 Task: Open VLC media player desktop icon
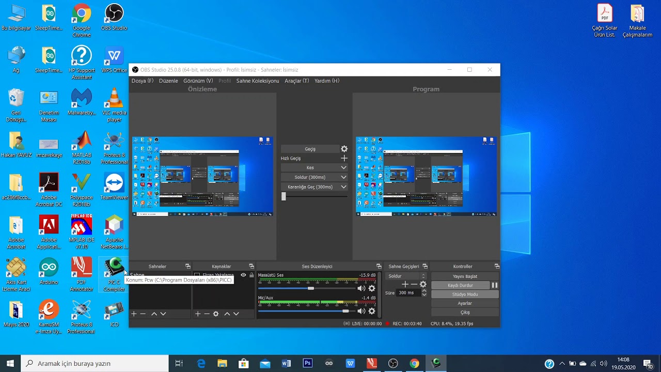tap(114, 105)
